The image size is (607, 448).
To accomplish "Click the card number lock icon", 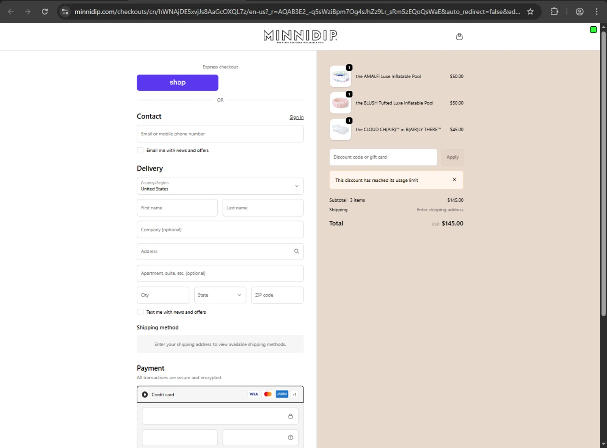I will tap(291, 416).
